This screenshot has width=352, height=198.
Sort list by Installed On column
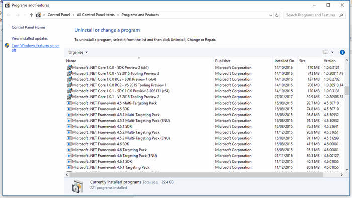(284, 61)
